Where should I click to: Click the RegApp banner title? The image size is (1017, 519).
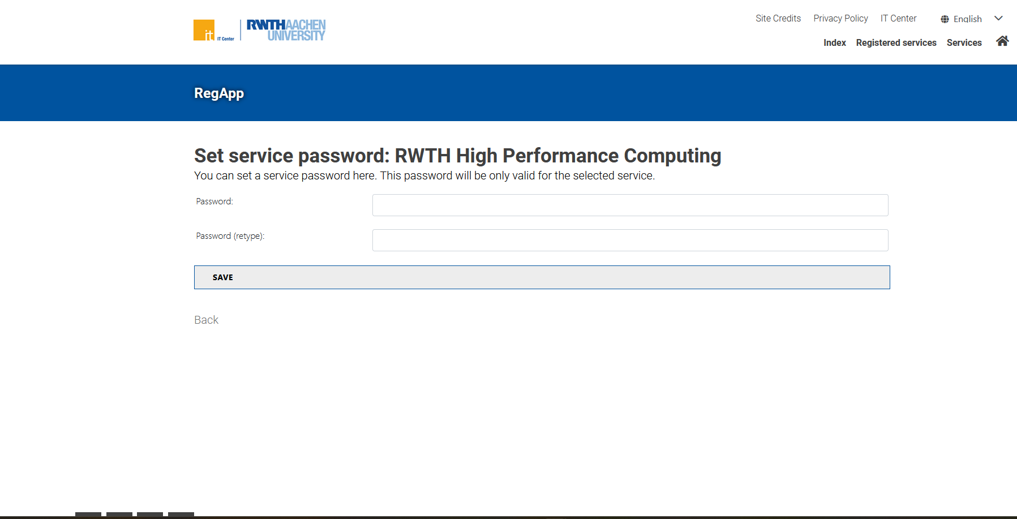[x=219, y=93]
